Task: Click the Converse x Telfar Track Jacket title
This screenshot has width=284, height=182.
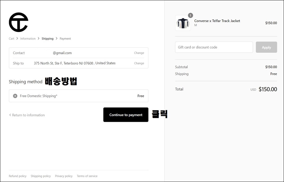Action: pos(217,21)
